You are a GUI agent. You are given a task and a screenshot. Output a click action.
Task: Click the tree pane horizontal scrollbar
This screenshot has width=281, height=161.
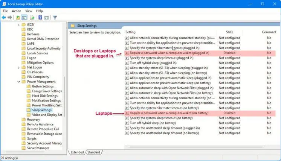coord(25,152)
